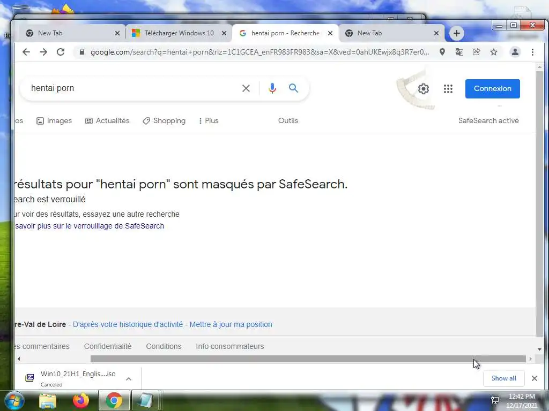Go forward to the next page

pyautogui.click(x=43, y=52)
